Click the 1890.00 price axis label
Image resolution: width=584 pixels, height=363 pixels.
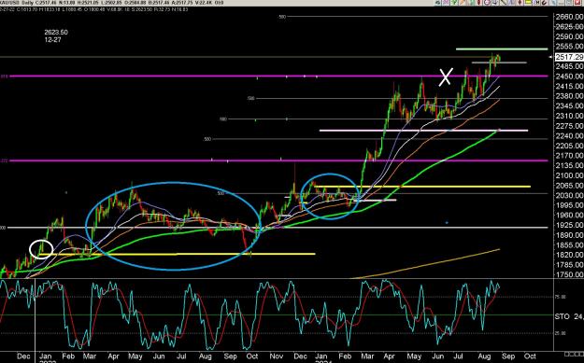pyautogui.click(x=569, y=235)
